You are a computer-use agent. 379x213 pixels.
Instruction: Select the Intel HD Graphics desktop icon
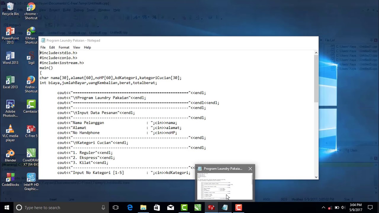pyautogui.click(x=31, y=182)
